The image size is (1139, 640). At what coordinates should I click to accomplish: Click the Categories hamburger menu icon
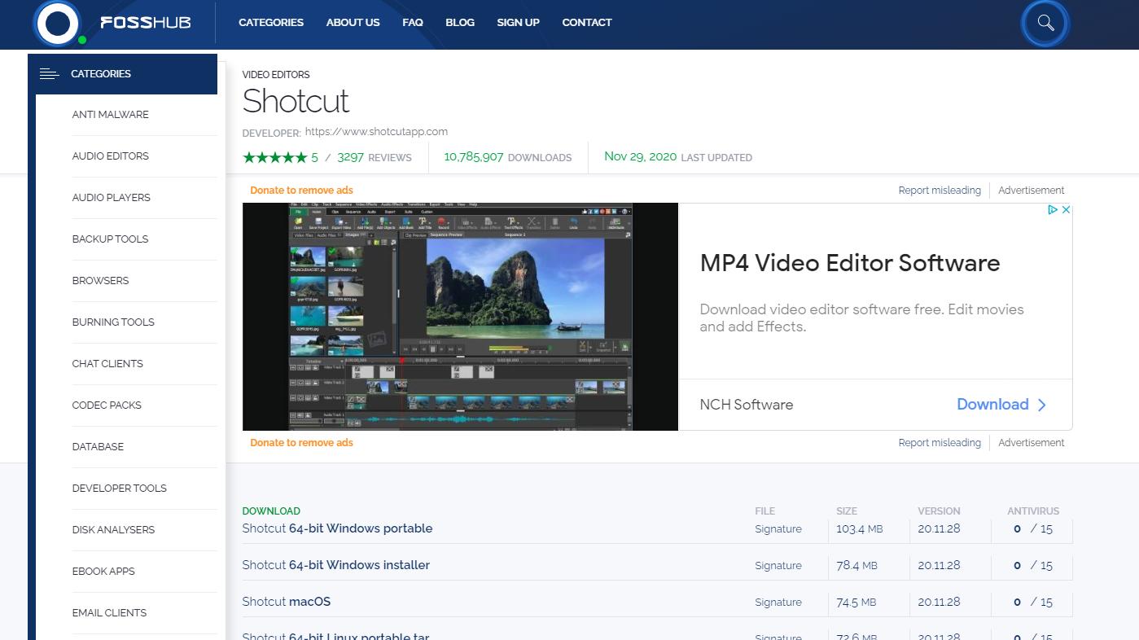[50, 74]
